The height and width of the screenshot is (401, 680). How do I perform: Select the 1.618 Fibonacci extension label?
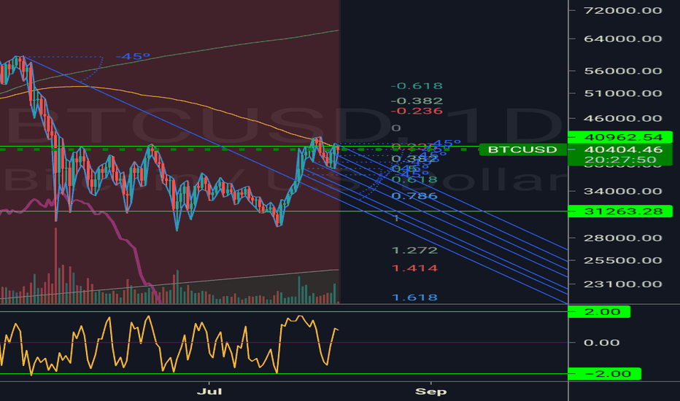[x=414, y=297]
